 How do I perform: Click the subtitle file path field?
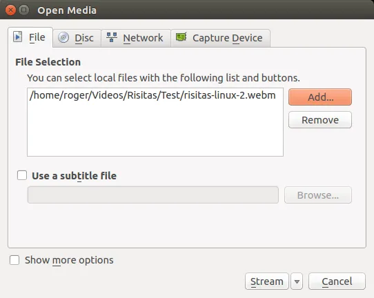click(153, 195)
